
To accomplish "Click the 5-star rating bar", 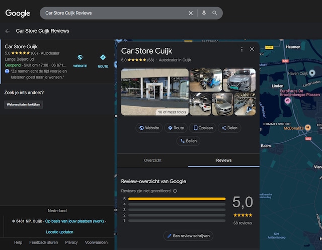I will pos(177,199).
